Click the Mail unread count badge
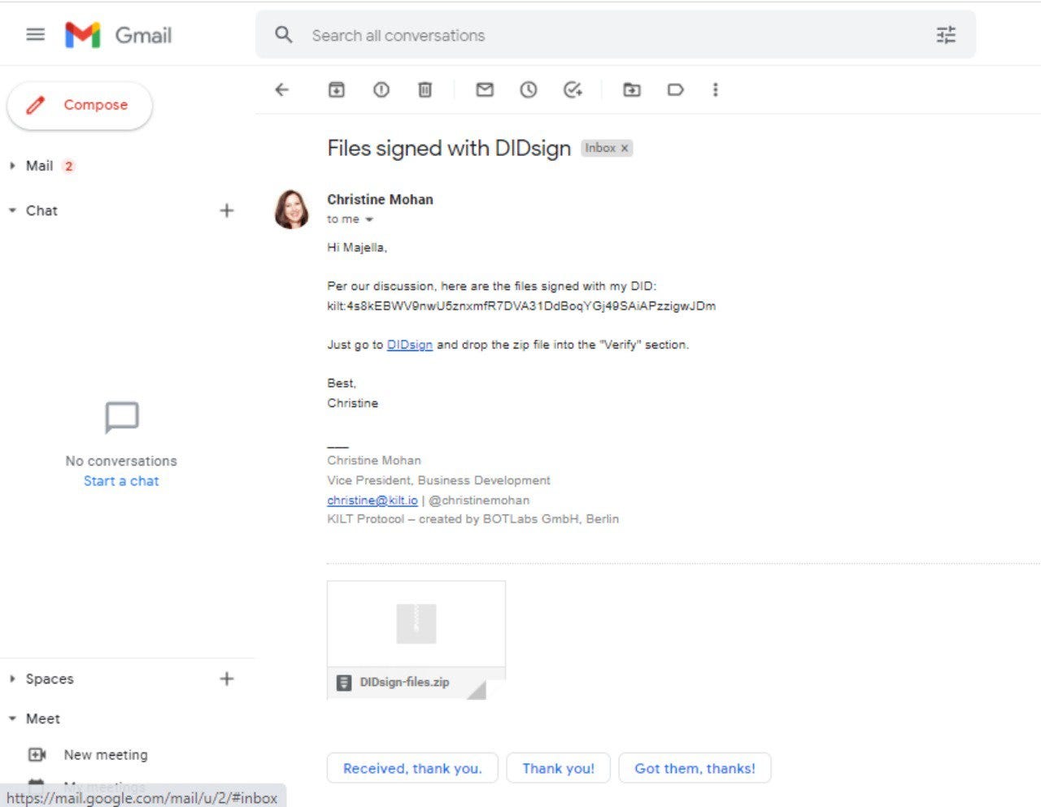The image size is (1041, 807). coord(69,166)
